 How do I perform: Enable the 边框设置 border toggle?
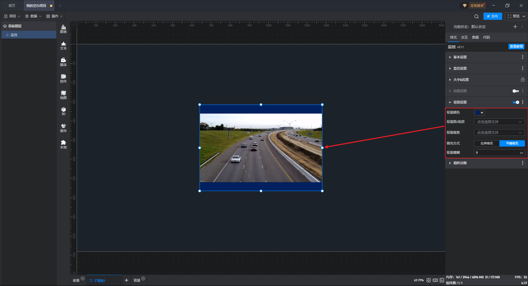[516, 91]
